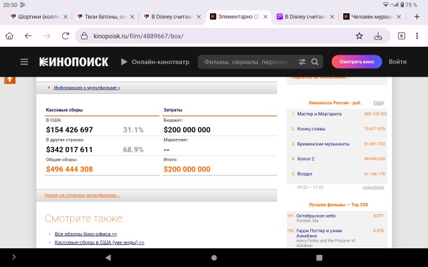Viewport: 428px width, 267px height.
Task: Open Мастер и Маргарита in box office list
Action: point(319,114)
